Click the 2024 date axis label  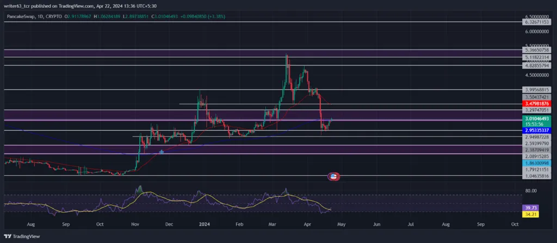coord(204,225)
